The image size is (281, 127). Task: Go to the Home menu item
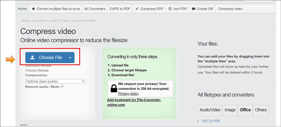(22, 9)
